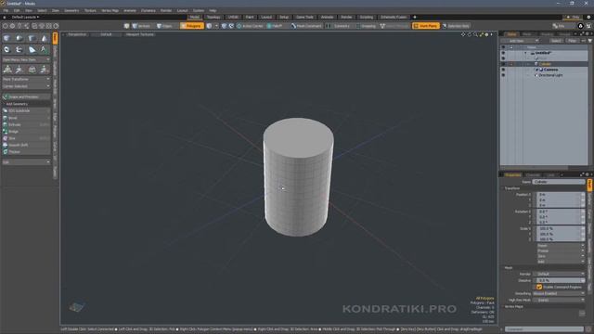Open the layout settings gear icon

(588, 17)
